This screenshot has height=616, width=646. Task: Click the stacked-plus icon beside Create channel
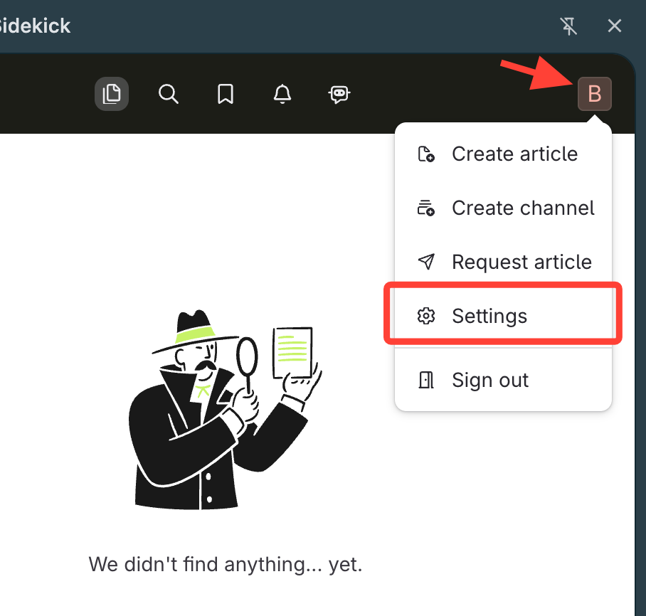[425, 208]
